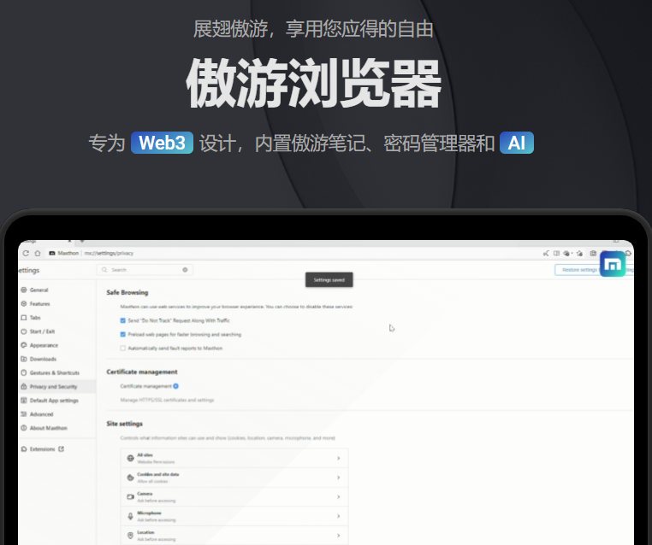Expand the Camera row chevron
Image resolution: width=652 pixels, height=545 pixels.
pyautogui.click(x=339, y=497)
